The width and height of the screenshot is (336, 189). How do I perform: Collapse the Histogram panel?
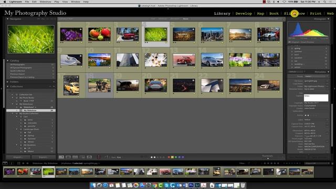point(328,19)
